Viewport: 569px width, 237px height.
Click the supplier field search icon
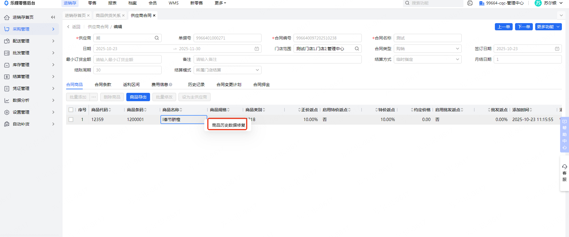[157, 38]
